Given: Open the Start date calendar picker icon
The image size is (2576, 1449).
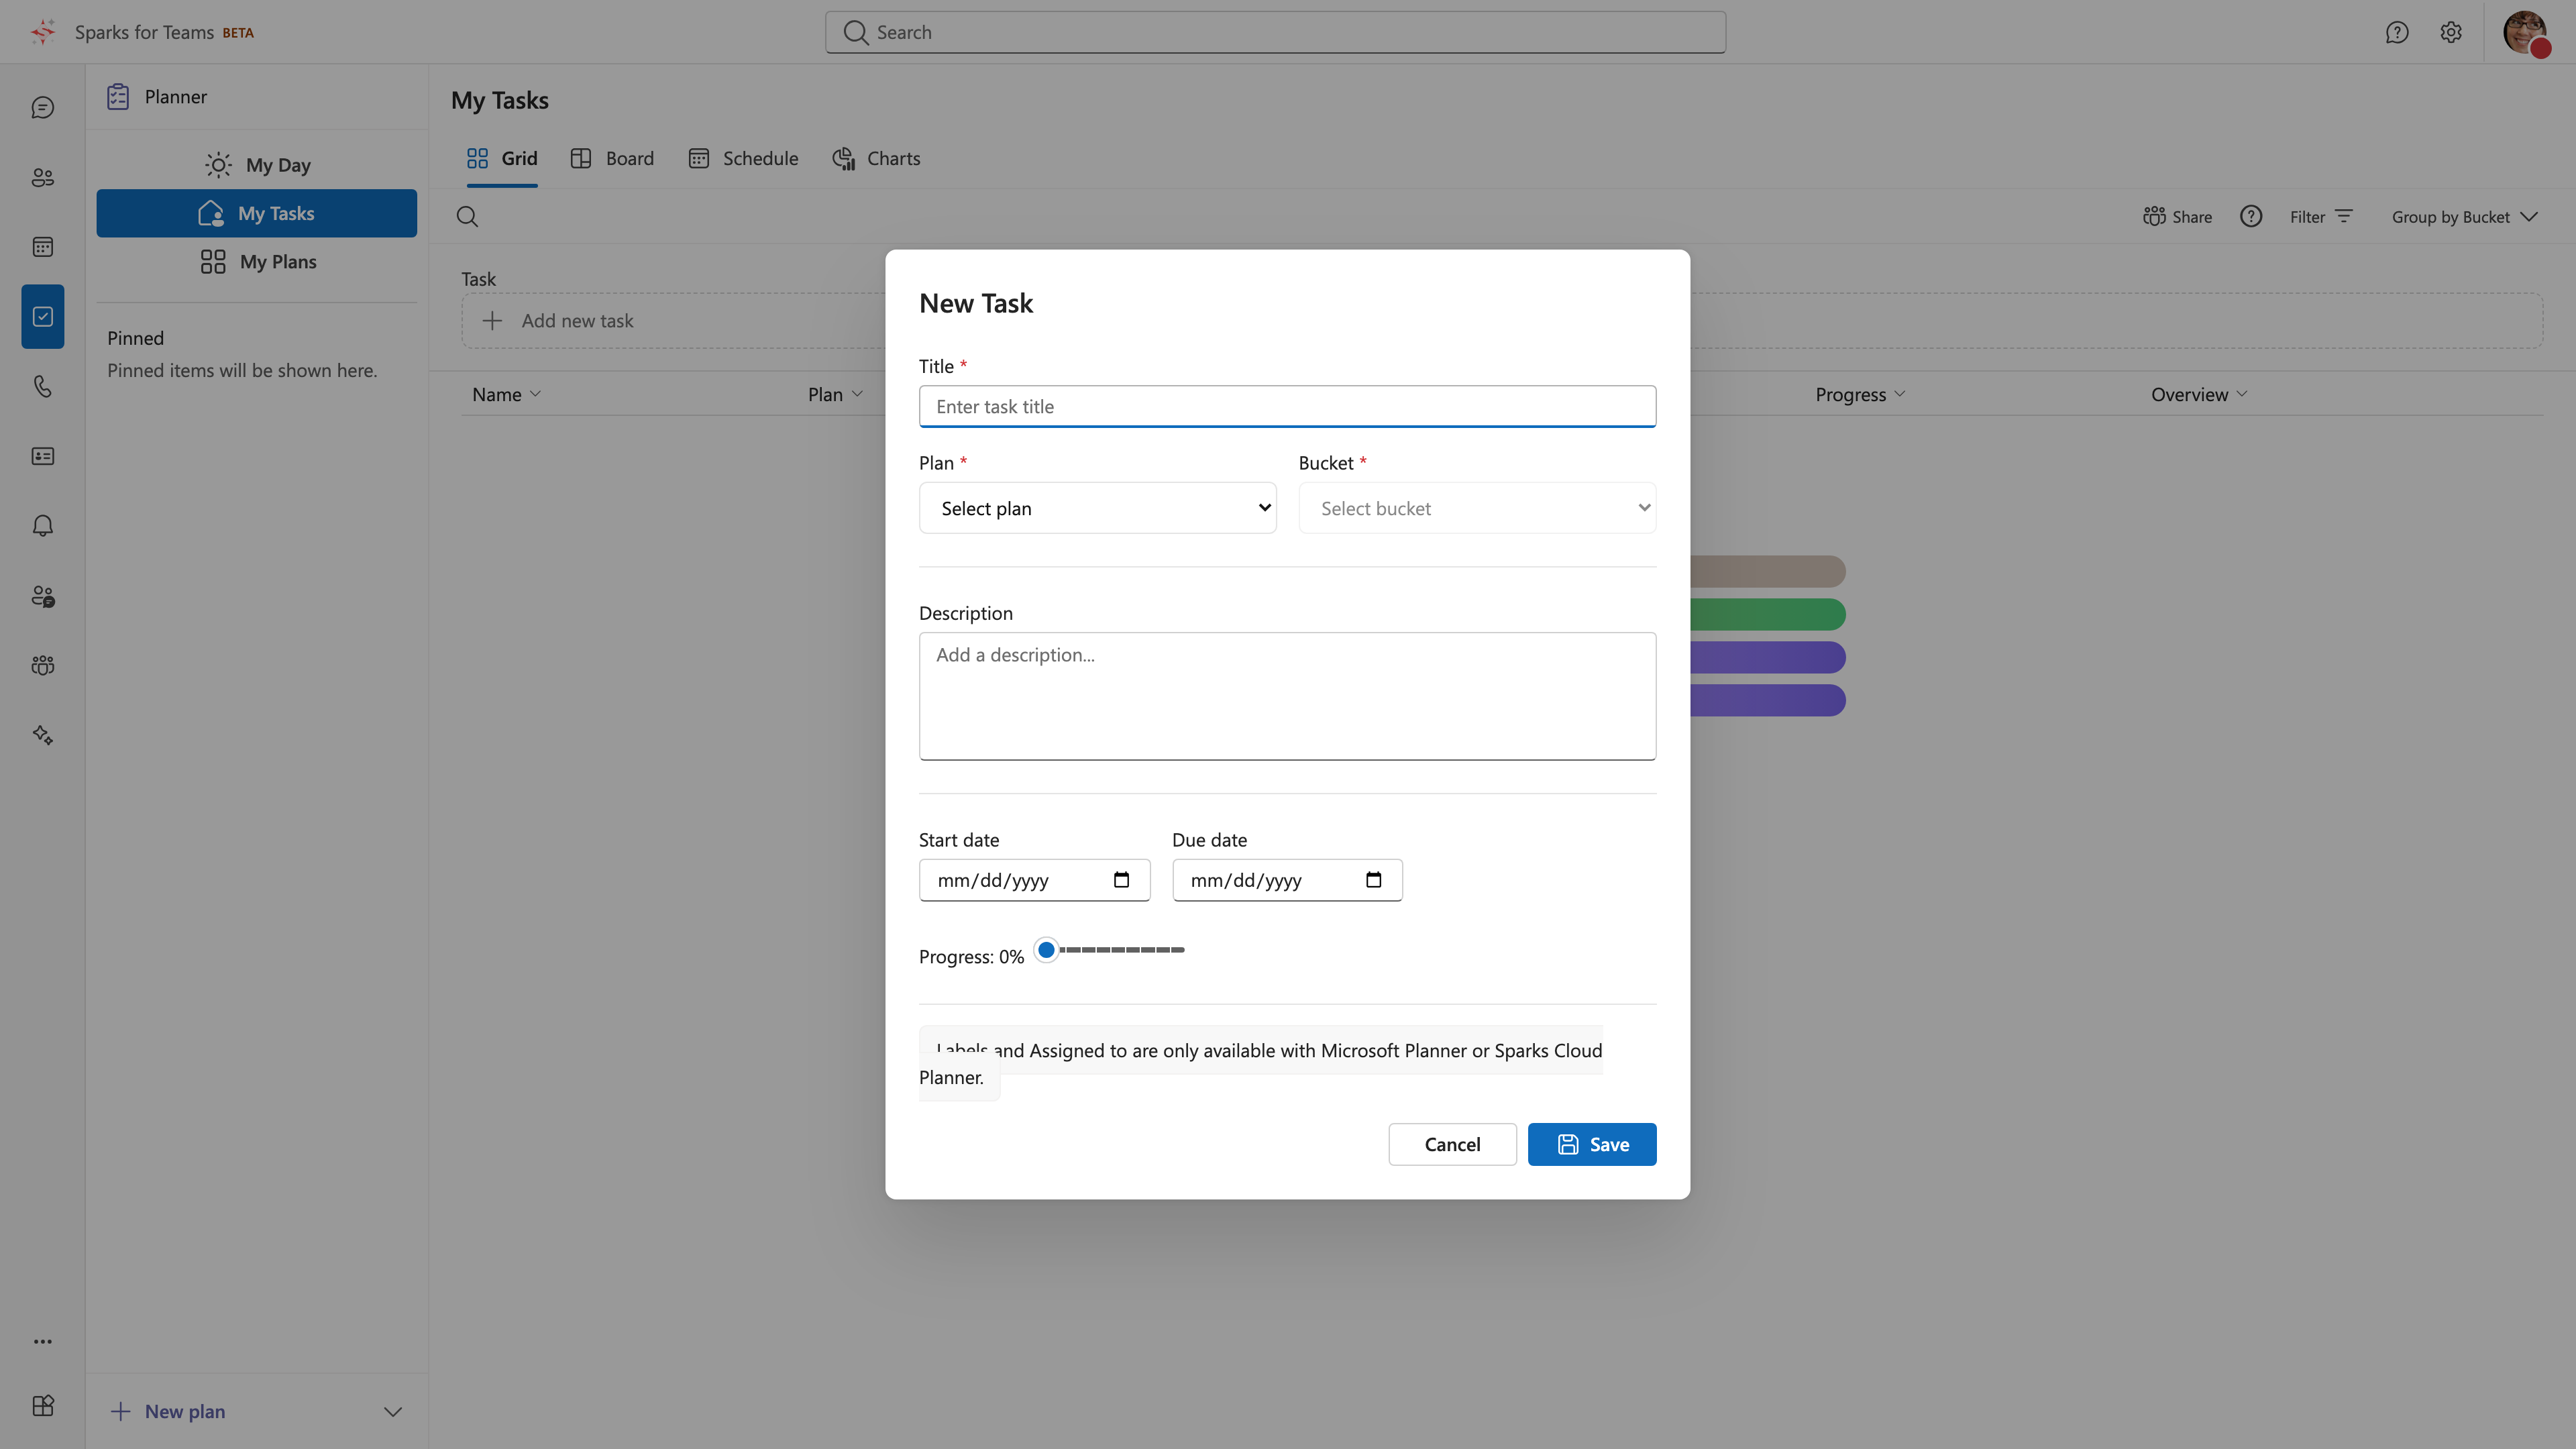Looking at the screenshot, I should (x=1121, y=880).
